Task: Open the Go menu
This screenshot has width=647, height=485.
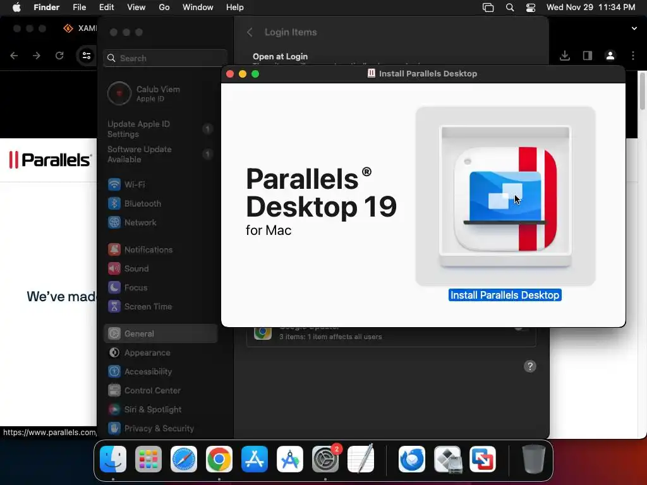Action: (164, 8)
